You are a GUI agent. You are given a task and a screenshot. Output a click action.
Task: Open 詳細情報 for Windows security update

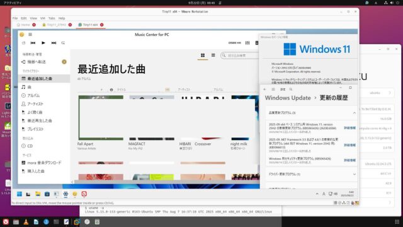(350, 160)
